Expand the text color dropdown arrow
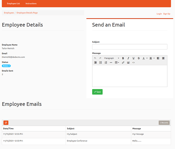Viewport: 175px width, 149px height. point(147,58)
